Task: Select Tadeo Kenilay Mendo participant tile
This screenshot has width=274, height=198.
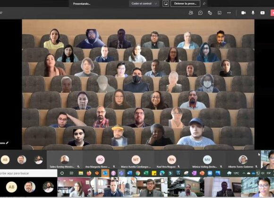Action: pos(65,160)
